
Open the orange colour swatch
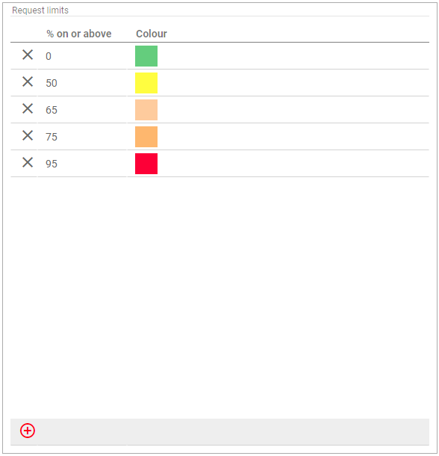(146, 137)
